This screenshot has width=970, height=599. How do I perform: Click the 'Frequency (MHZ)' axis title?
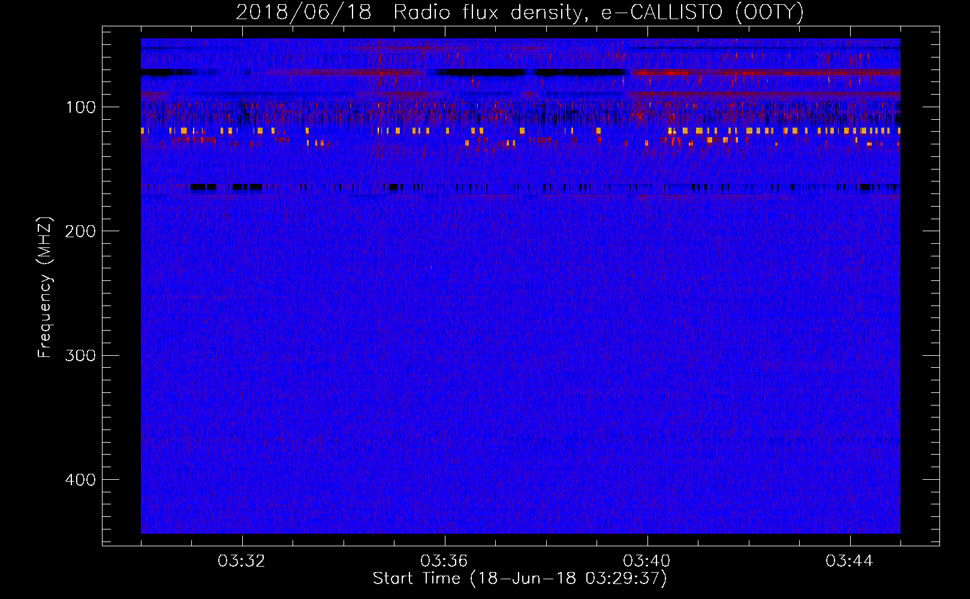coord(46,288)
